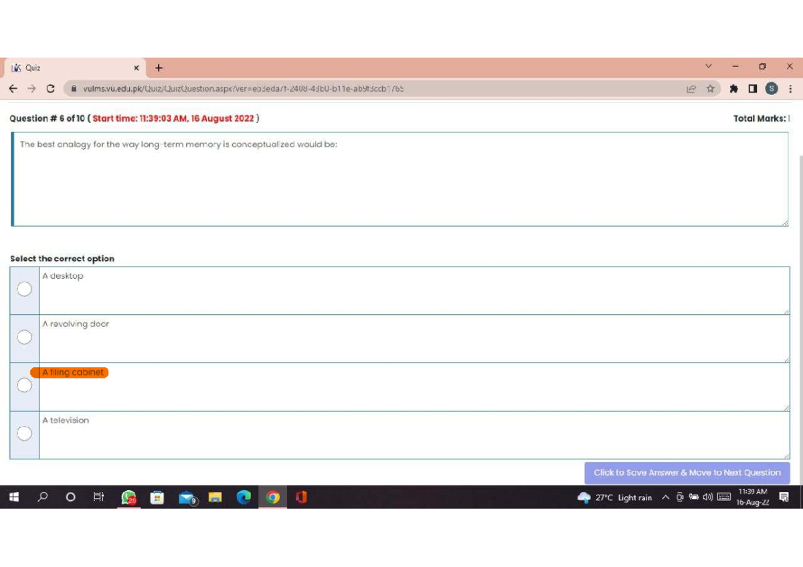Click the "A television" answer text
803x567 pixels.
pos(66,421)
